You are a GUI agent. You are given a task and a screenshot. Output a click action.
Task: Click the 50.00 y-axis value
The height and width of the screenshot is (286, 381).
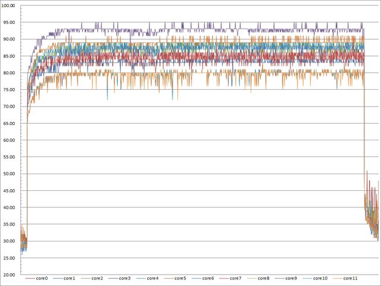pos(10,174)
